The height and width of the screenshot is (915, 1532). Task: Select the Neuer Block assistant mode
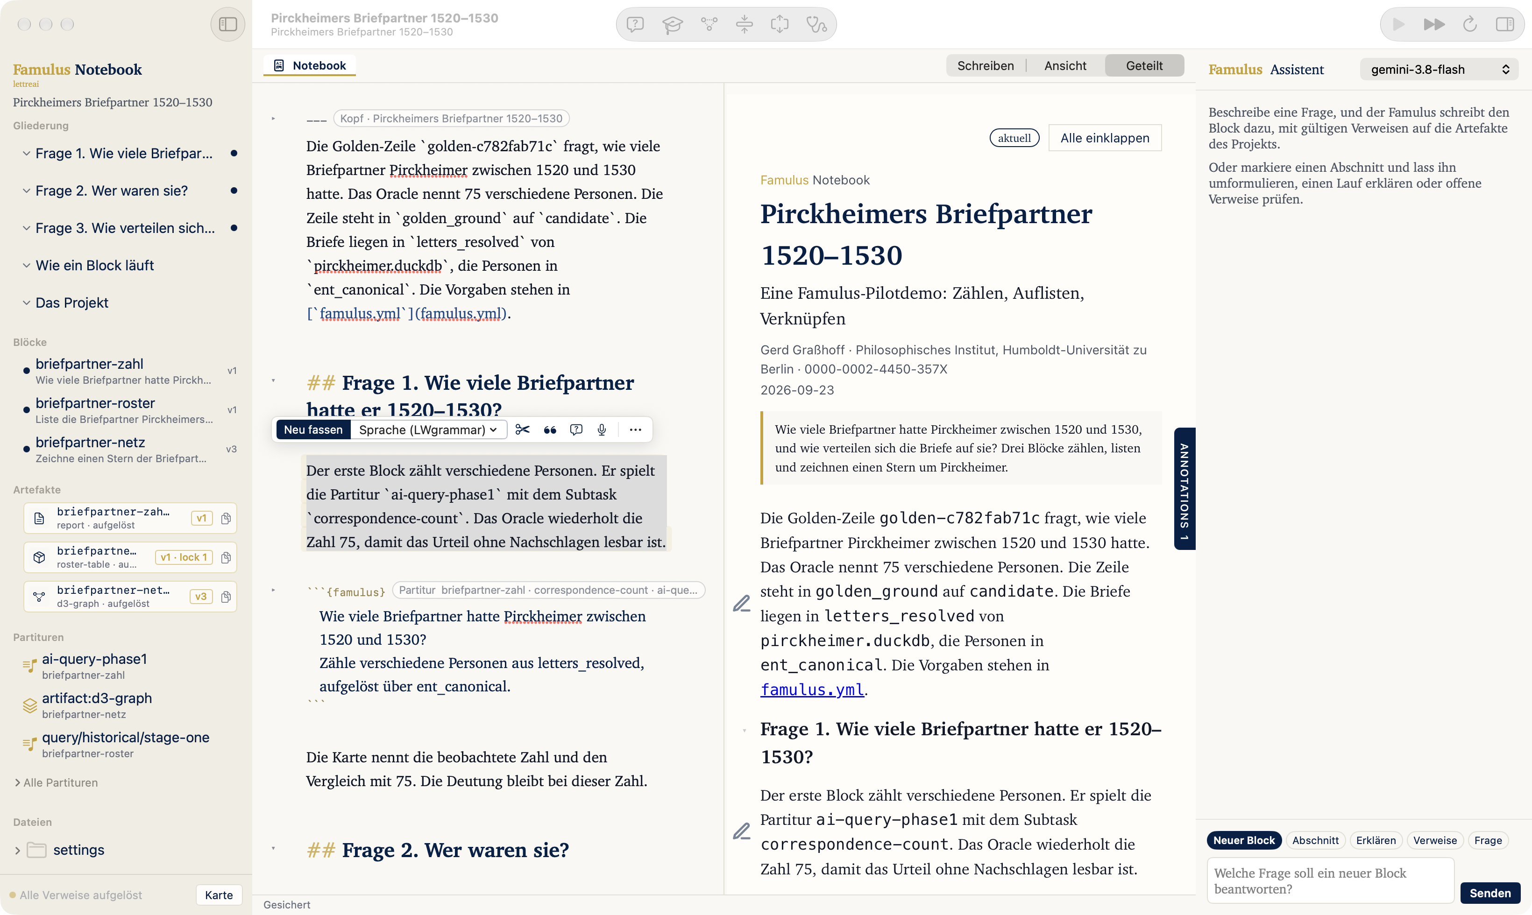[1243, 840]
